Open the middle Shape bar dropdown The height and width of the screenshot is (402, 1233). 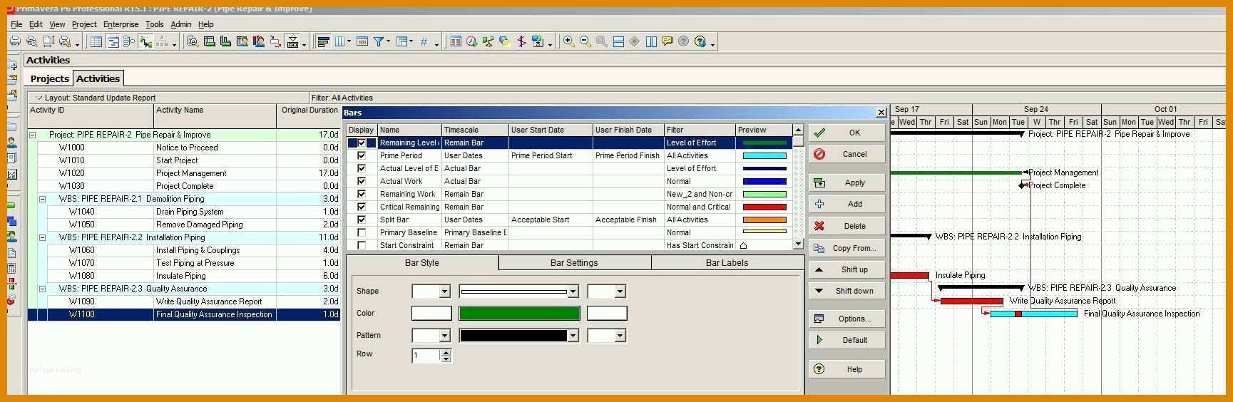pyautogui.click(x=572, y=292)
